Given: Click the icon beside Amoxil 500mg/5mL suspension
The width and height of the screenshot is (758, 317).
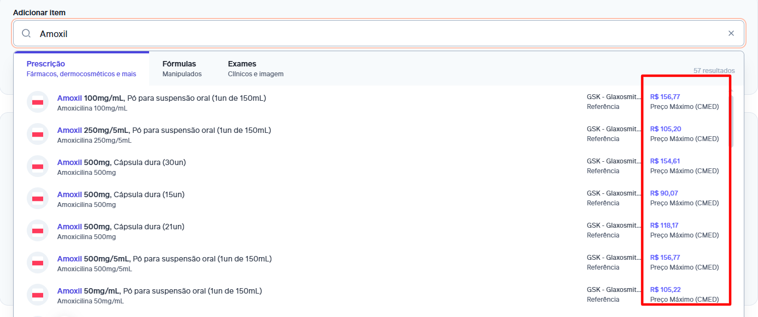Looking at the screenshot, I should pos(38,263).
